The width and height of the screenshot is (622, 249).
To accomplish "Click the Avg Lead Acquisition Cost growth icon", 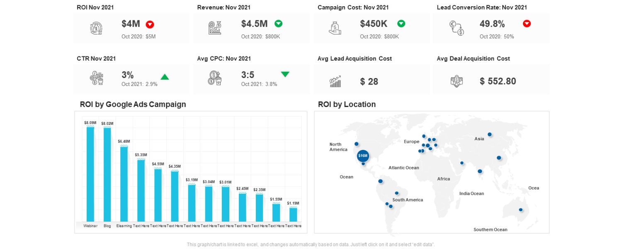I will tap(336, 81).
